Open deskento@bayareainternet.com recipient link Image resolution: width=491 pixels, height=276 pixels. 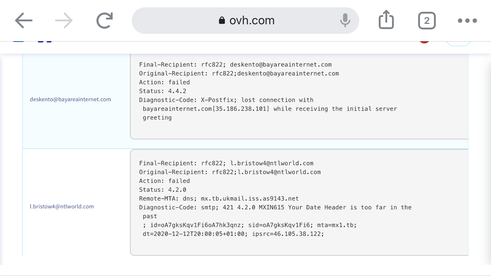pyautogui.click(x=70, y=99)
